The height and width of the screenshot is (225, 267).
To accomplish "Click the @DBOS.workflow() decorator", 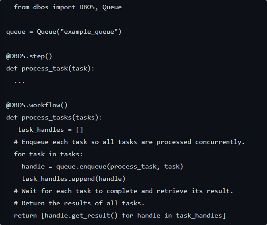I will pyautogui.click(x=37, y=105).
